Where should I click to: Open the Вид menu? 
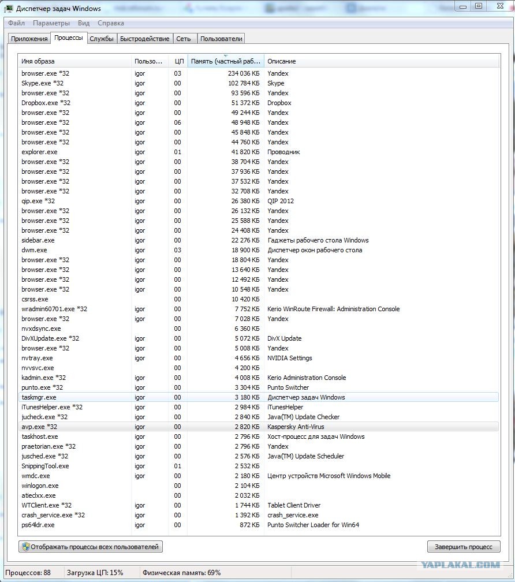tap(84, 23)
